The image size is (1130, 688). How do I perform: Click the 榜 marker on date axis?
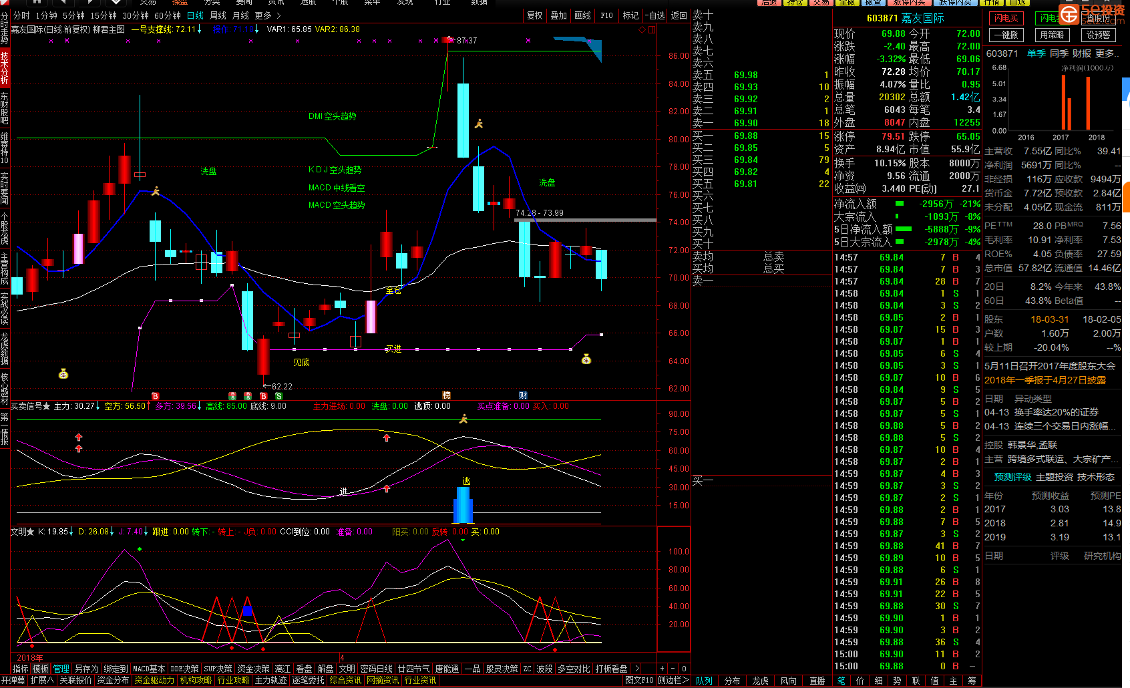(x=446, y=396)
